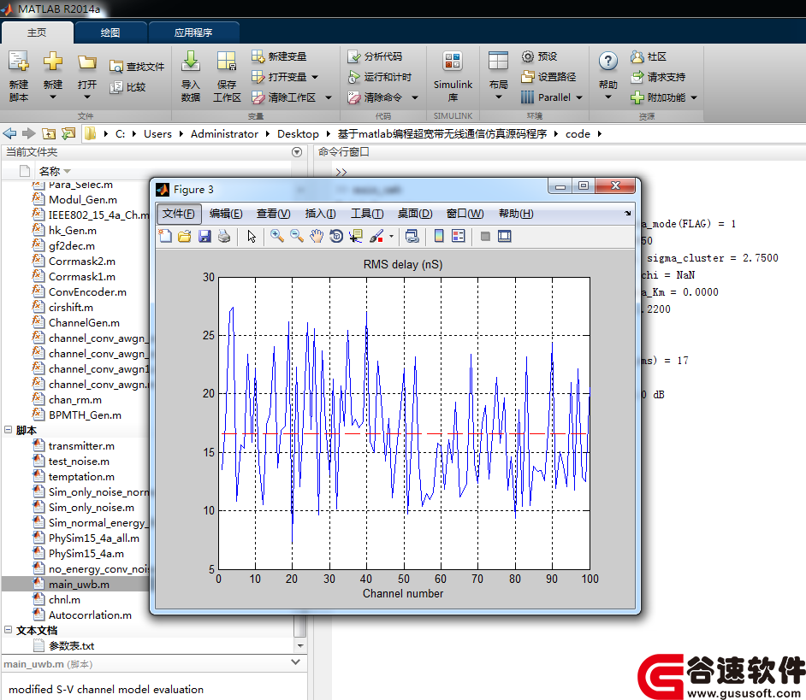Click Hide Plot Tools icon in Figure 3
This screenshot has width=806, height=700.
click(485, 236)
